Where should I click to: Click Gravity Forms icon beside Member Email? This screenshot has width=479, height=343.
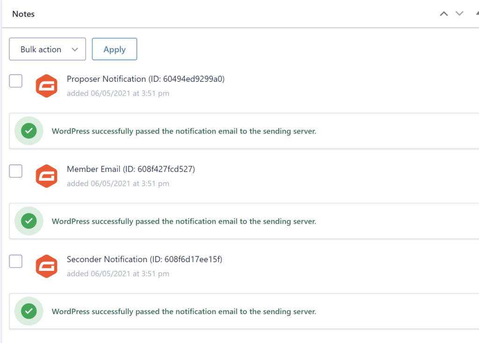click(x=46, y=176)
